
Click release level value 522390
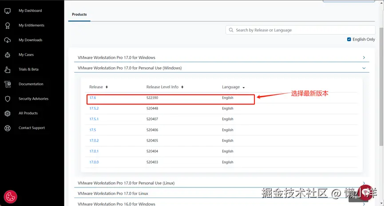pyautogui.click(x=152, y=98)
